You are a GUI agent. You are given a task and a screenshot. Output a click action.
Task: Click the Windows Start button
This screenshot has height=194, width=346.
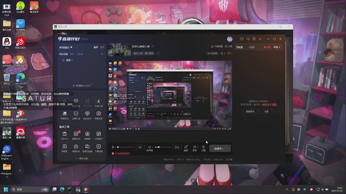click(6, 189)
